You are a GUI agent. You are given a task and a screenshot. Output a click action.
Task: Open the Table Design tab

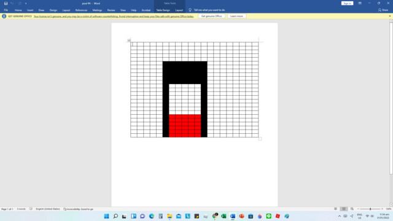(163, 10)
